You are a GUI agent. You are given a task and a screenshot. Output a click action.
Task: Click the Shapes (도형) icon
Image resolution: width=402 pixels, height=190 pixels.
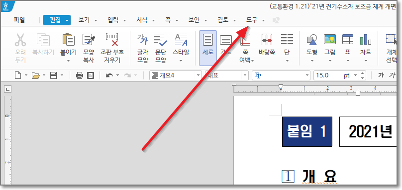coord(312,40)
